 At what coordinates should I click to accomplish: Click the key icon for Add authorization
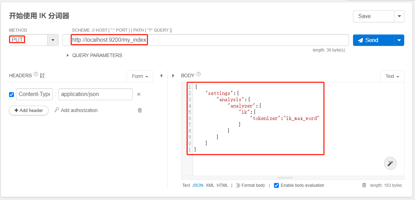57,110
